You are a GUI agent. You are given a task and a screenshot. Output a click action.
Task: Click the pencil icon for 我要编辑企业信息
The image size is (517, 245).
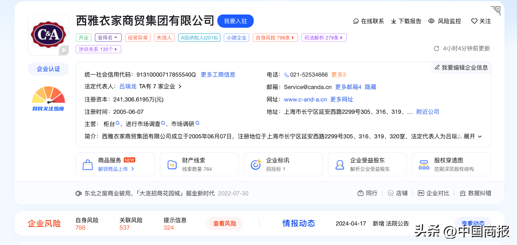click(437, 67)
